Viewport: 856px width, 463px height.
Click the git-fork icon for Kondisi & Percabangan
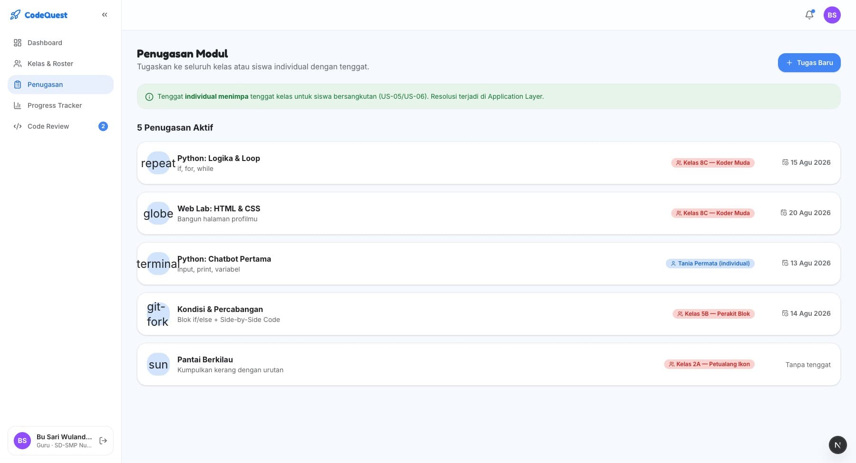(158, 314)
